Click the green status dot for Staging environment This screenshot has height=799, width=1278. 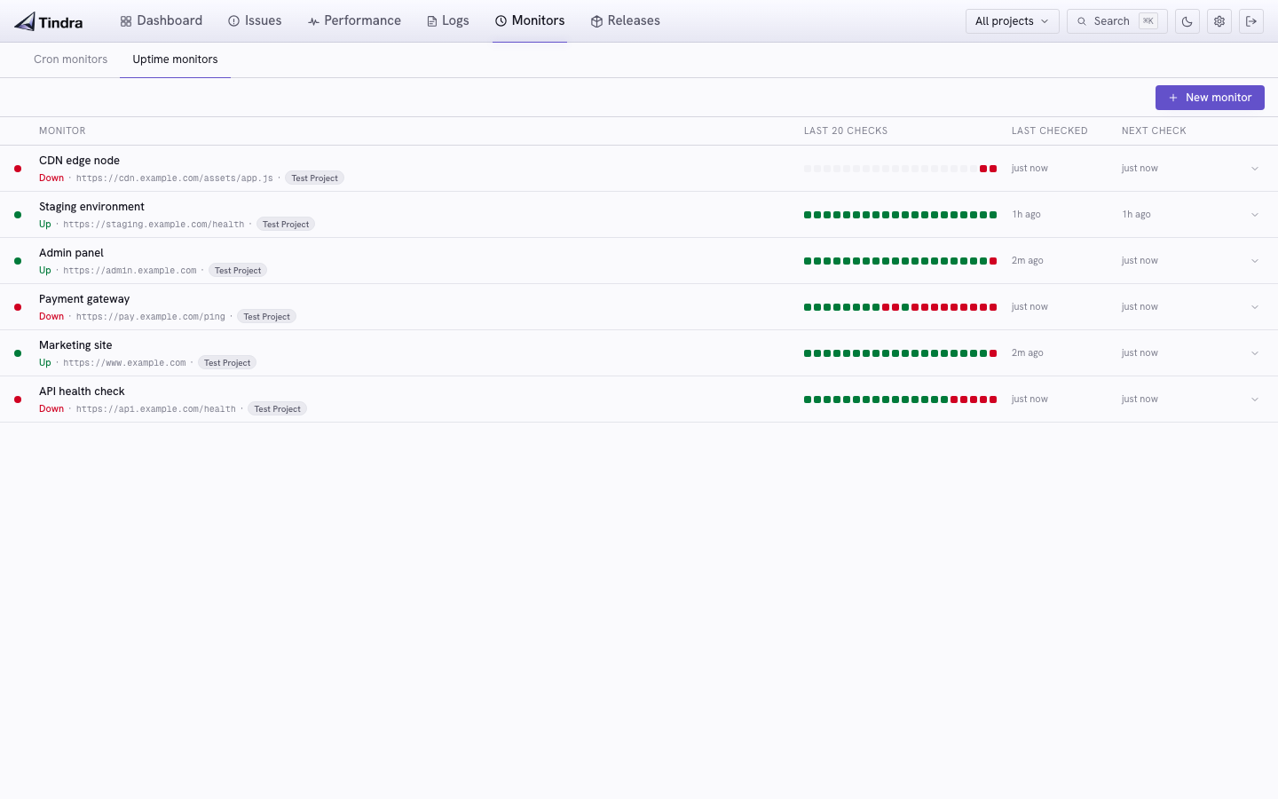point(18,215)
